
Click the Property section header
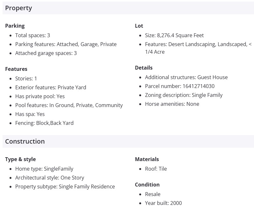[x=18, y=8]
